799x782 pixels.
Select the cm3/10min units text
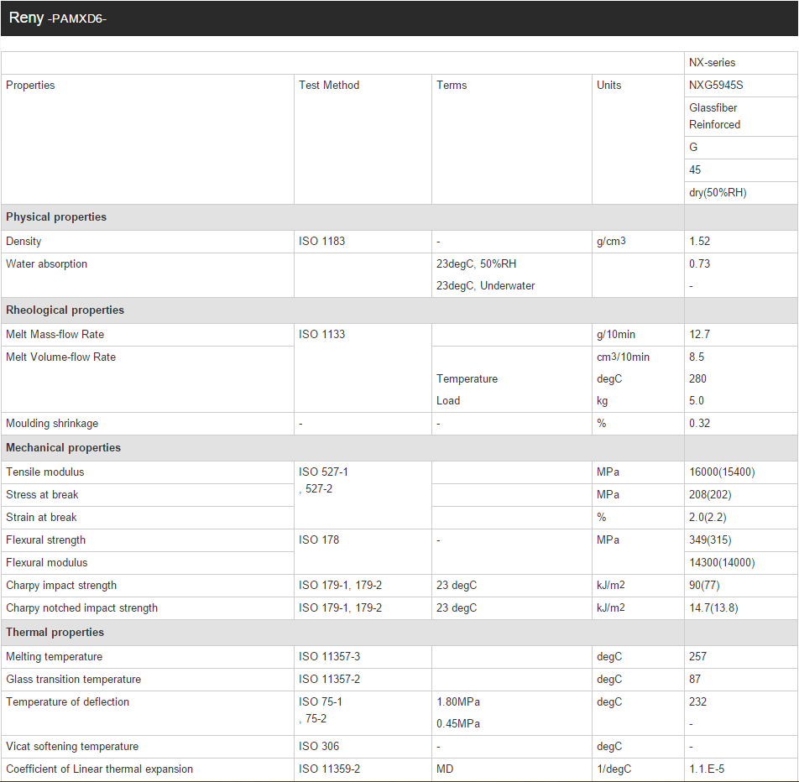[623, 357]
